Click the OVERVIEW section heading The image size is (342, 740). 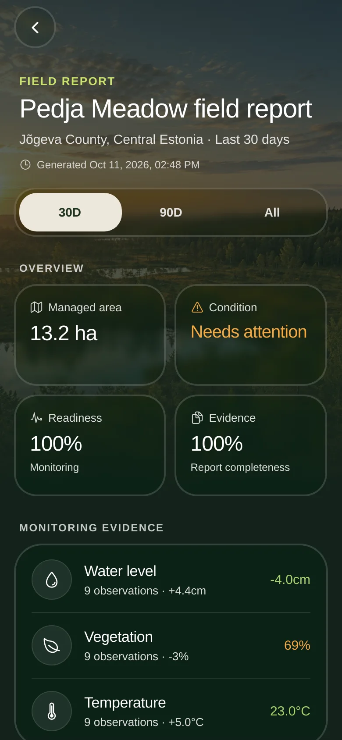click(51, 268)
